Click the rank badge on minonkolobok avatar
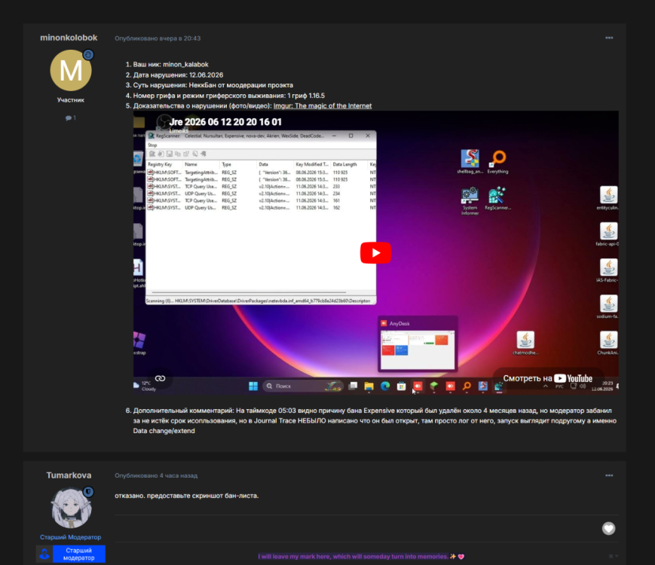This screenshot has width=655, height=565. click(x=88, y=55)
